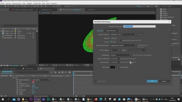Click the width value 1280 in the dialog
The width and height of the screenshot is (182, 102).
point(112,38)
